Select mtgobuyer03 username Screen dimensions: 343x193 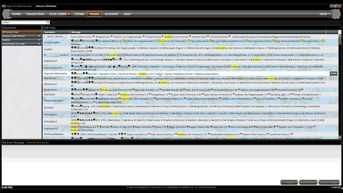pos(51,129)
